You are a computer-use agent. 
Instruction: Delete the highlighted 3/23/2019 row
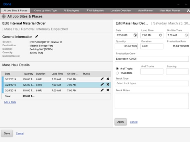108,84
